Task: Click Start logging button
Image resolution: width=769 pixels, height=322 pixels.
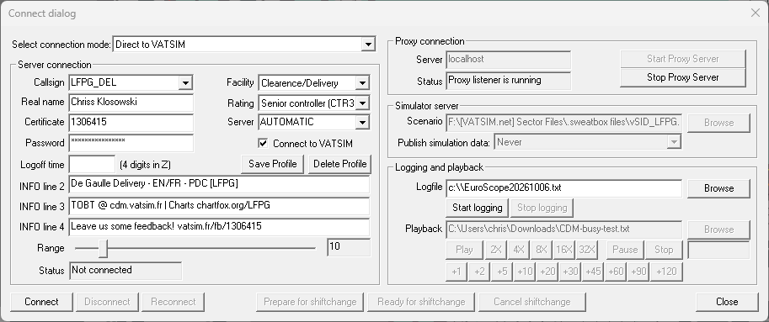Action: 478,208
